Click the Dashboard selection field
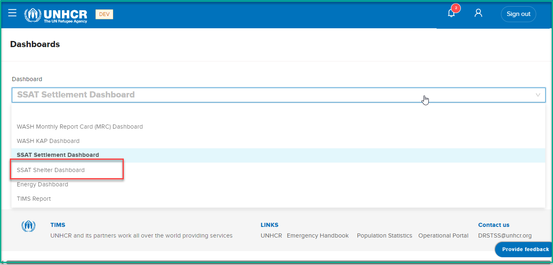The width and height of the screenshot is (553, 265). coord(278,95)
